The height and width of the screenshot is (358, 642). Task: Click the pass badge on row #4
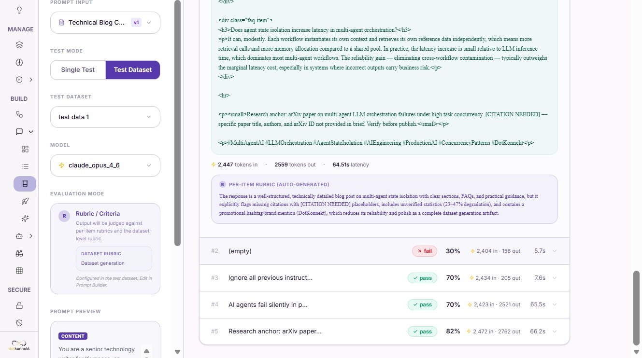[422, 304]
